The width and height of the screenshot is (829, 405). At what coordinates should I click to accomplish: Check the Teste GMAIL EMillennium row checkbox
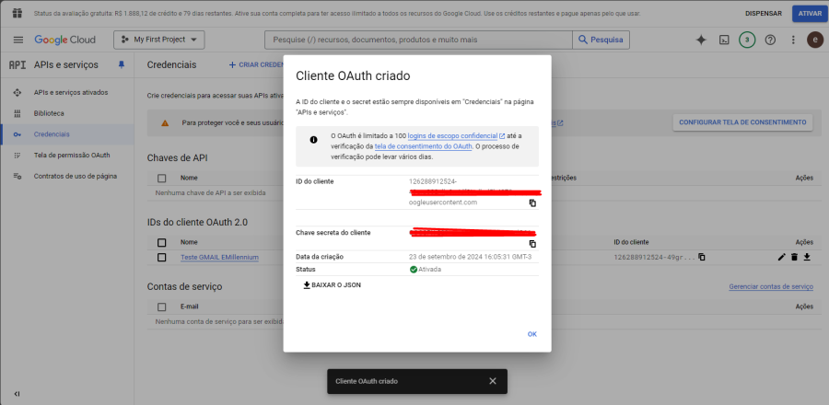coord(162,257)
